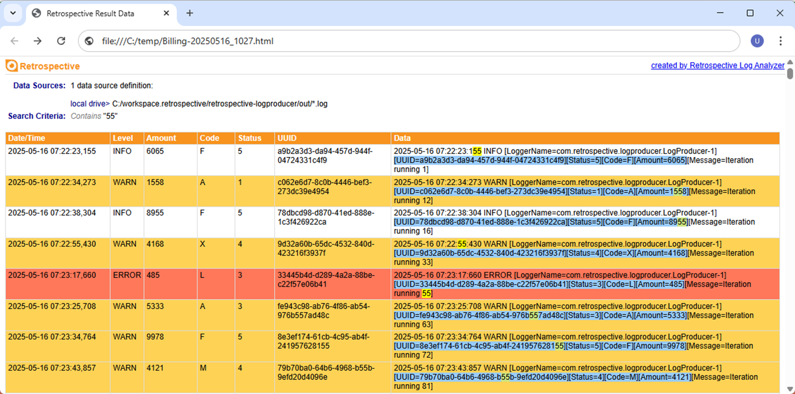Select the Retrospective Result Data tab
Viewport: 795px width, 394px height.
click(102, 13)
